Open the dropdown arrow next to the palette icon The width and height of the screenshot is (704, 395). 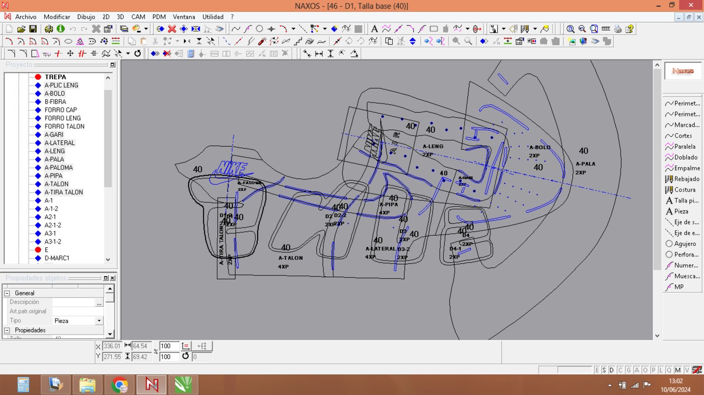pyautogui.click(x=146, y=29)
